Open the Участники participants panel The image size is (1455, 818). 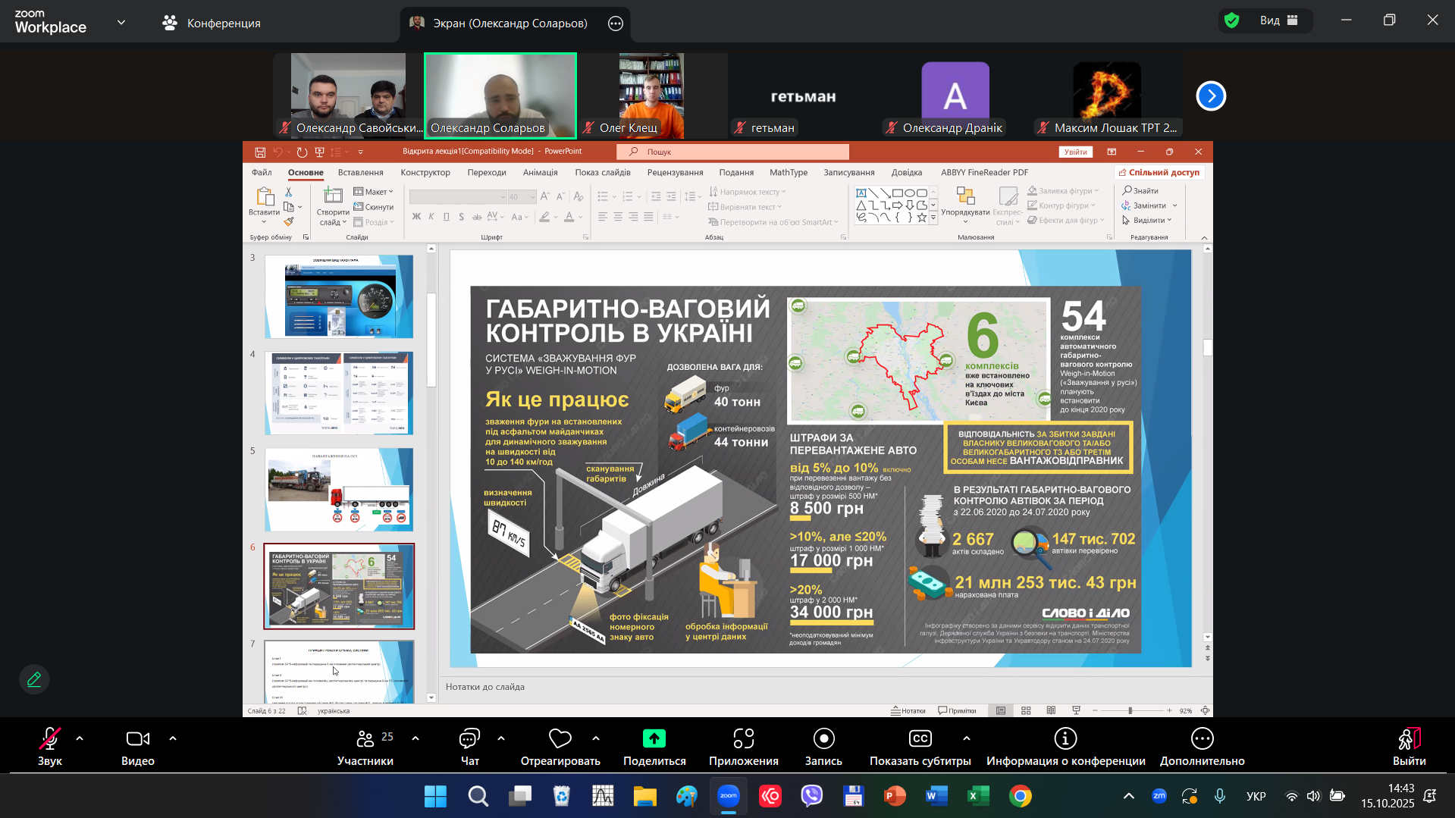365,747
